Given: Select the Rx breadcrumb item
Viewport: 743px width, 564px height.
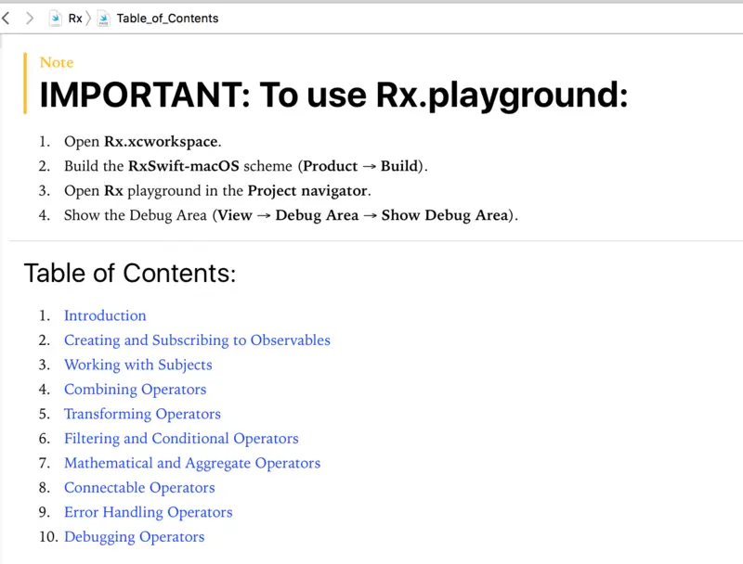Looking at the screenshot, I should pos(75,19).
